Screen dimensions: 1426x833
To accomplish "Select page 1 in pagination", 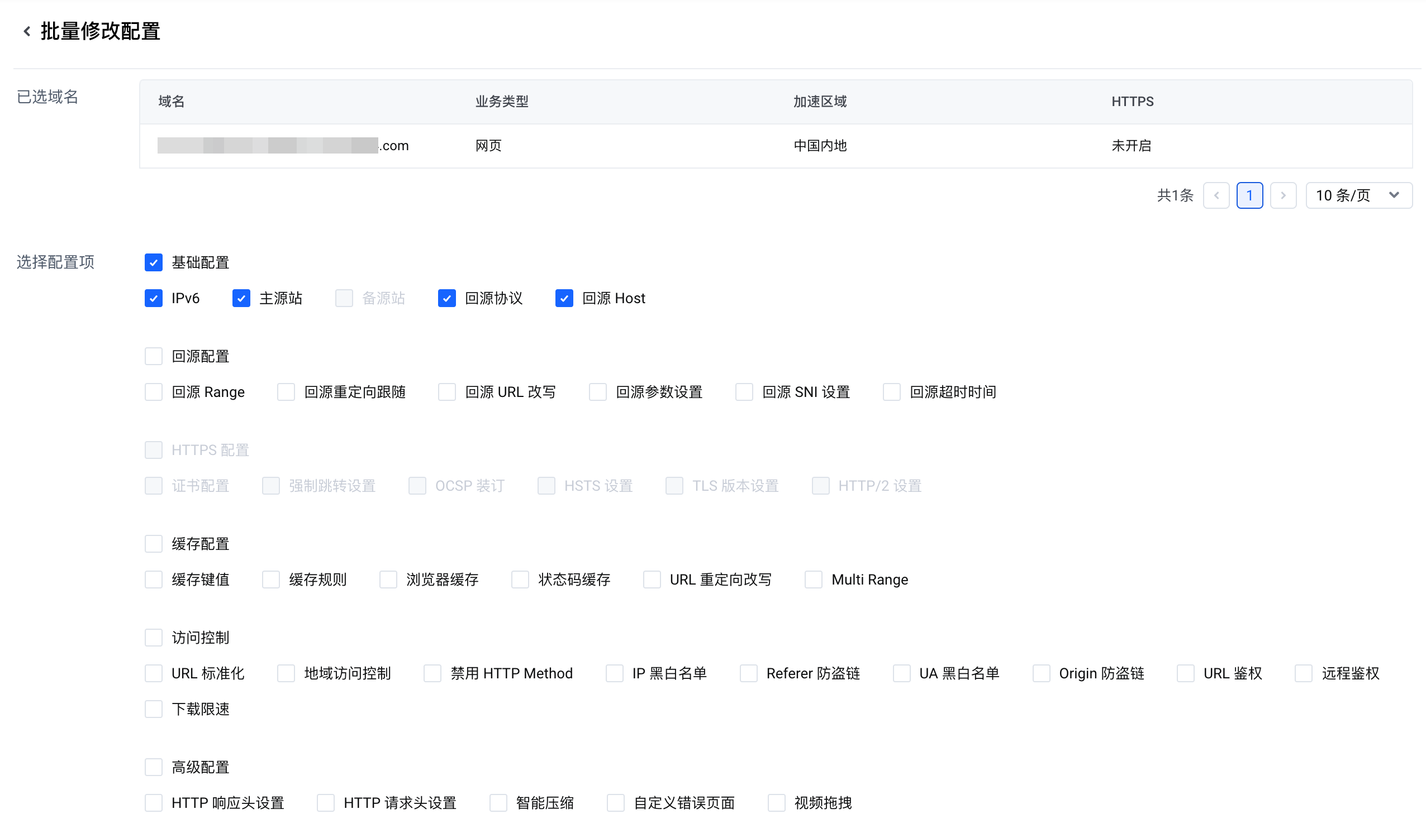I will click(1249, 195).
